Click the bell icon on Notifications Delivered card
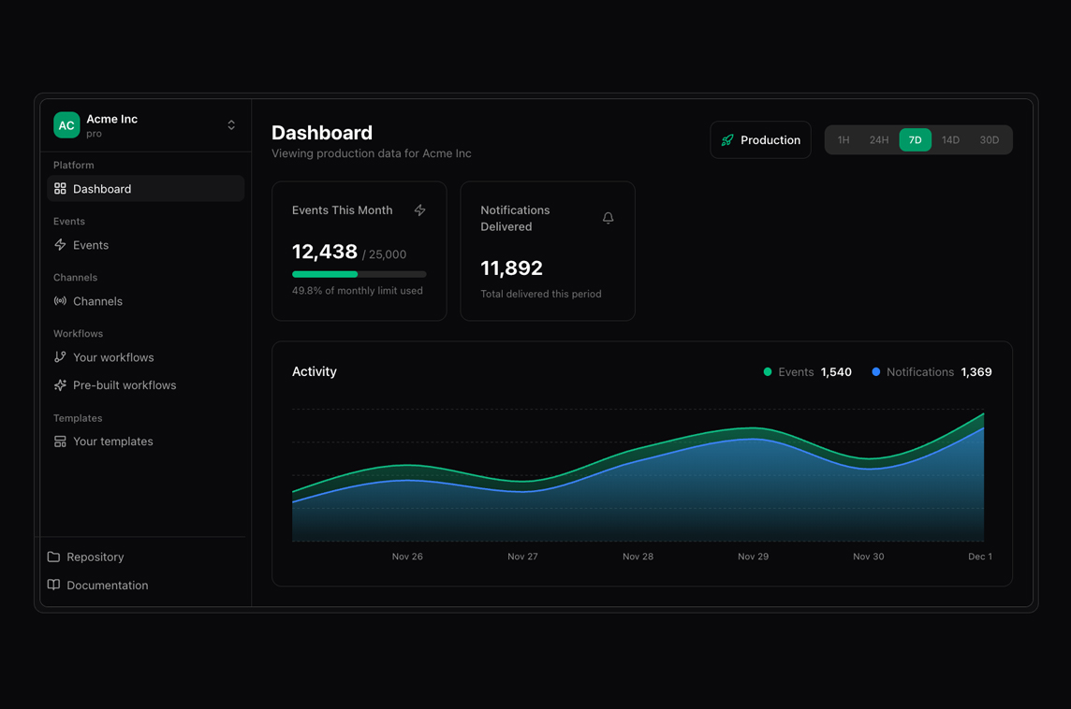This screenshot has width=1071, height=709. tap(608, 218)
